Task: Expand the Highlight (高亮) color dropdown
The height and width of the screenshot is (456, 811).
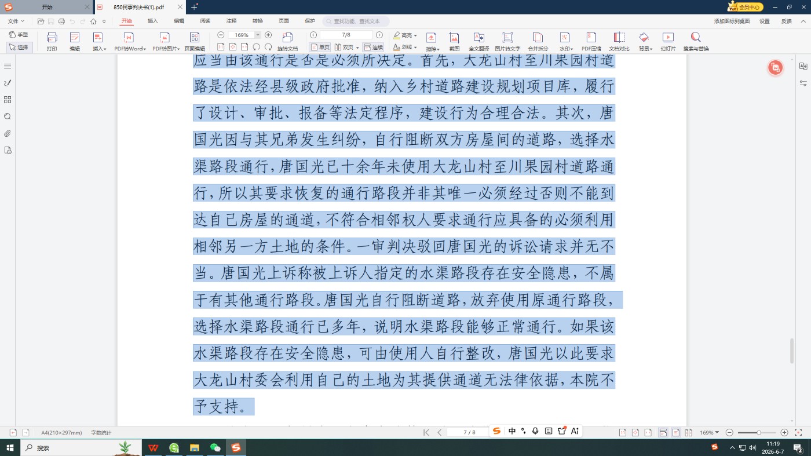Action: click(x=415, y=35)
